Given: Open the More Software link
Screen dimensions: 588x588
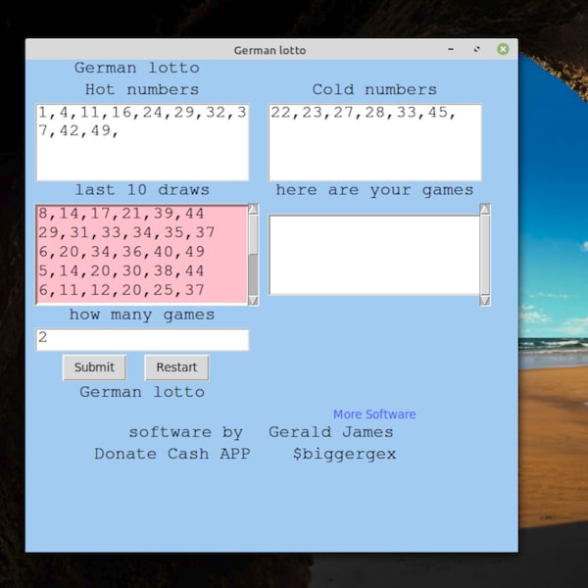Looking at the screenshot, I should pos(374,414).
